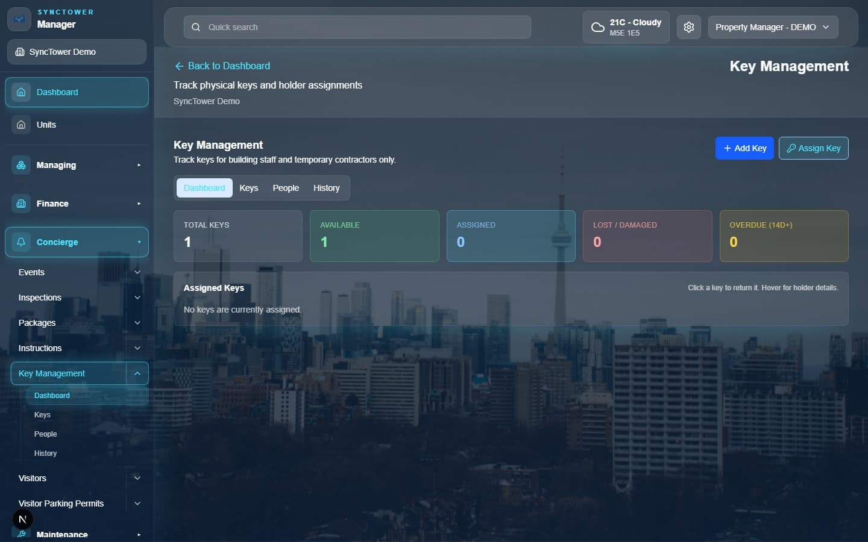Click the Dashboard home icon in sidebar
868x542 pixels.
[21, 92]
